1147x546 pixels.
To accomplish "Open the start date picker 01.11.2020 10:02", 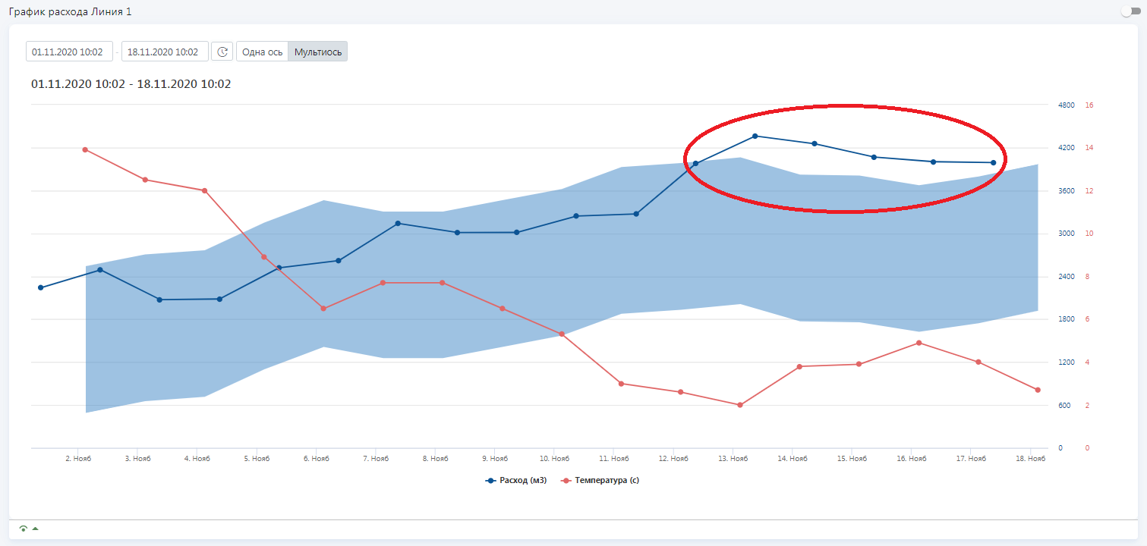I will point(69,52).
